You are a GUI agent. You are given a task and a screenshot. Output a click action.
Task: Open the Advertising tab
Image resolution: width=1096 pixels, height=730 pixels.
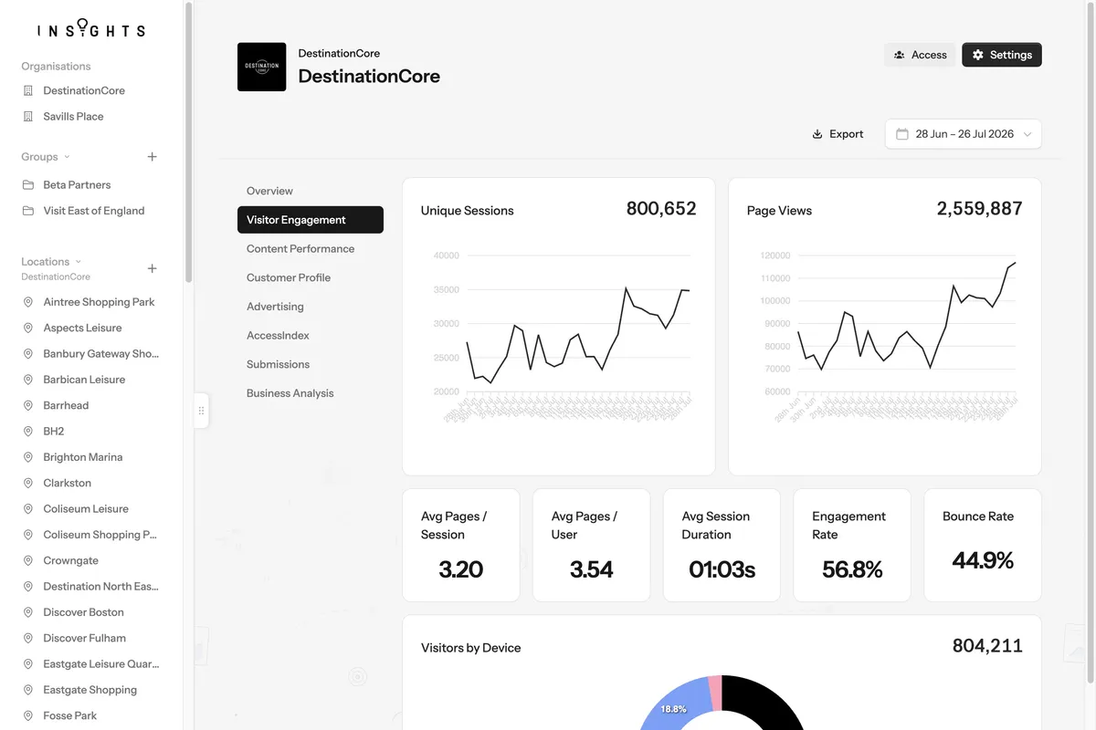[311, 307]
